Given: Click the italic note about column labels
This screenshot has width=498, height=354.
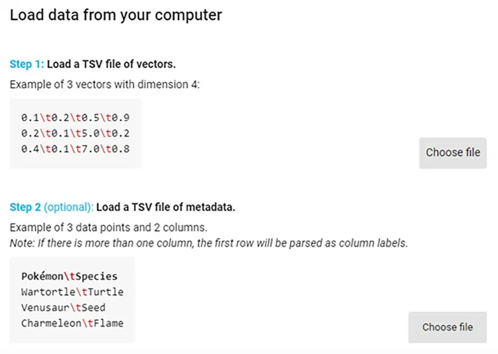Looking at the screenshot, I should point(209,243).
